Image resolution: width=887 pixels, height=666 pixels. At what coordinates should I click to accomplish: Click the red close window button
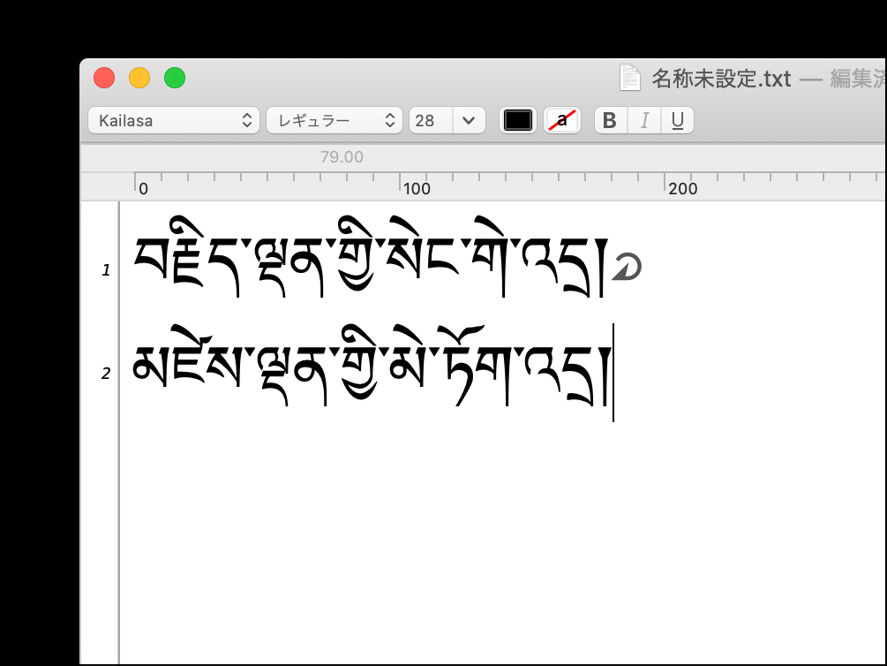pos(104,79)
